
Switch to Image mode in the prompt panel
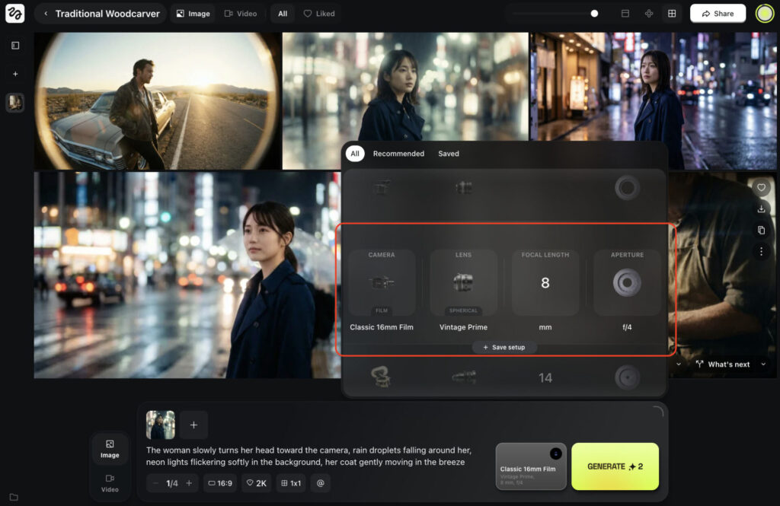(x=110, y=449)
